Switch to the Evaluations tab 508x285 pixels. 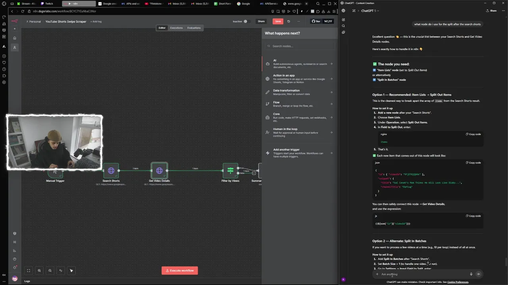pos(194,28)
